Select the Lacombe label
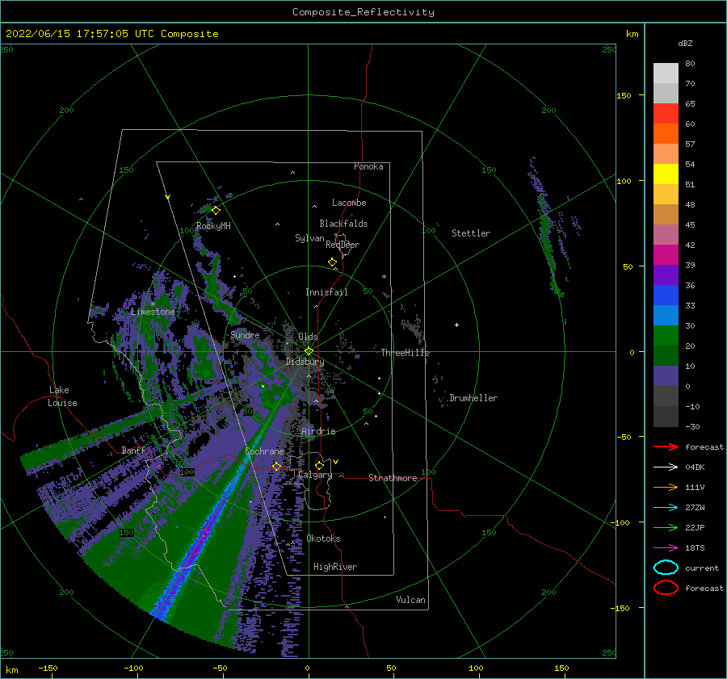The height and width of the screenshot is (679, 727). [x=349, y=203]
